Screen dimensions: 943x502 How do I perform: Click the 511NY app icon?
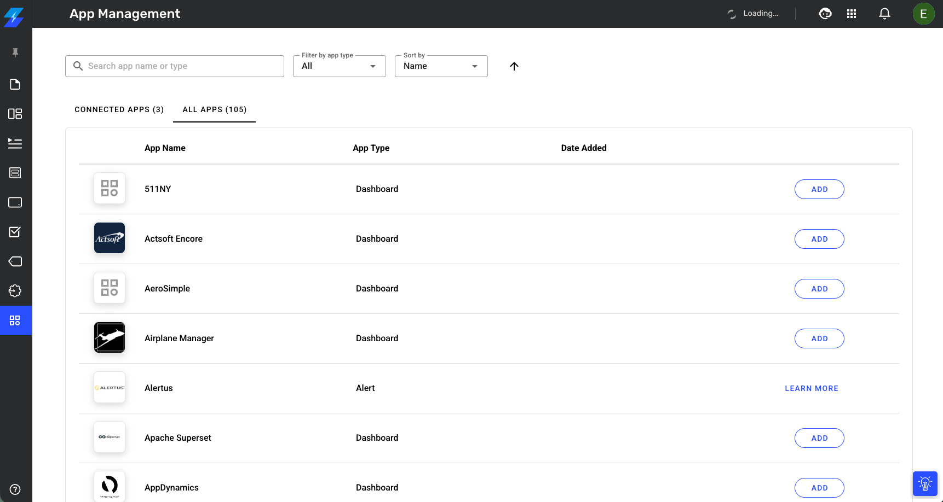[x=110, y=188]
